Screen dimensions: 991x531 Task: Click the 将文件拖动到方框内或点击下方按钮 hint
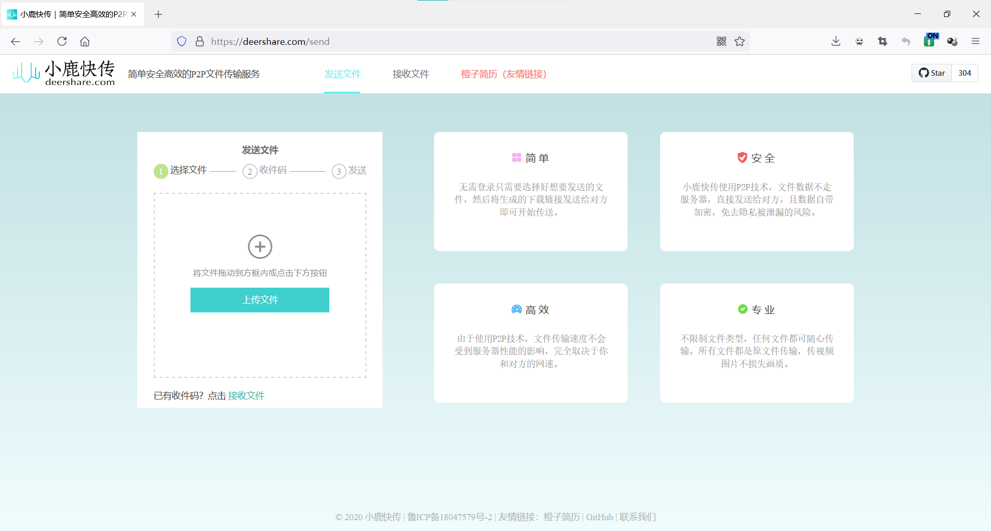pyautogui.click(x=260, y=273)
